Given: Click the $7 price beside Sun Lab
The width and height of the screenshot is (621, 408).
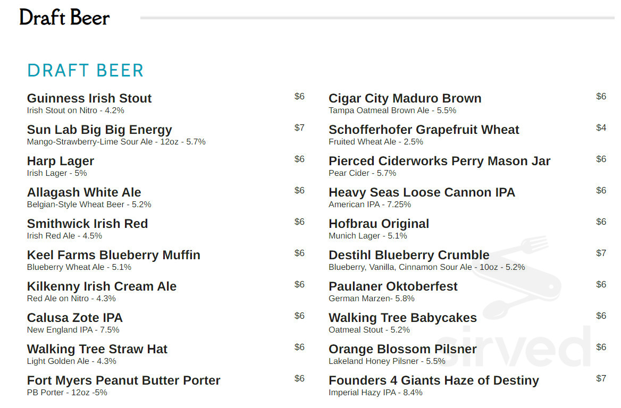Looking at the screenshot, I should [299, 127].
